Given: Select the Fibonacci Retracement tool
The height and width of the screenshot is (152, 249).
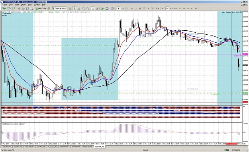Looking at the screenshot, I should pyautogui.click(x=144, y=8).
